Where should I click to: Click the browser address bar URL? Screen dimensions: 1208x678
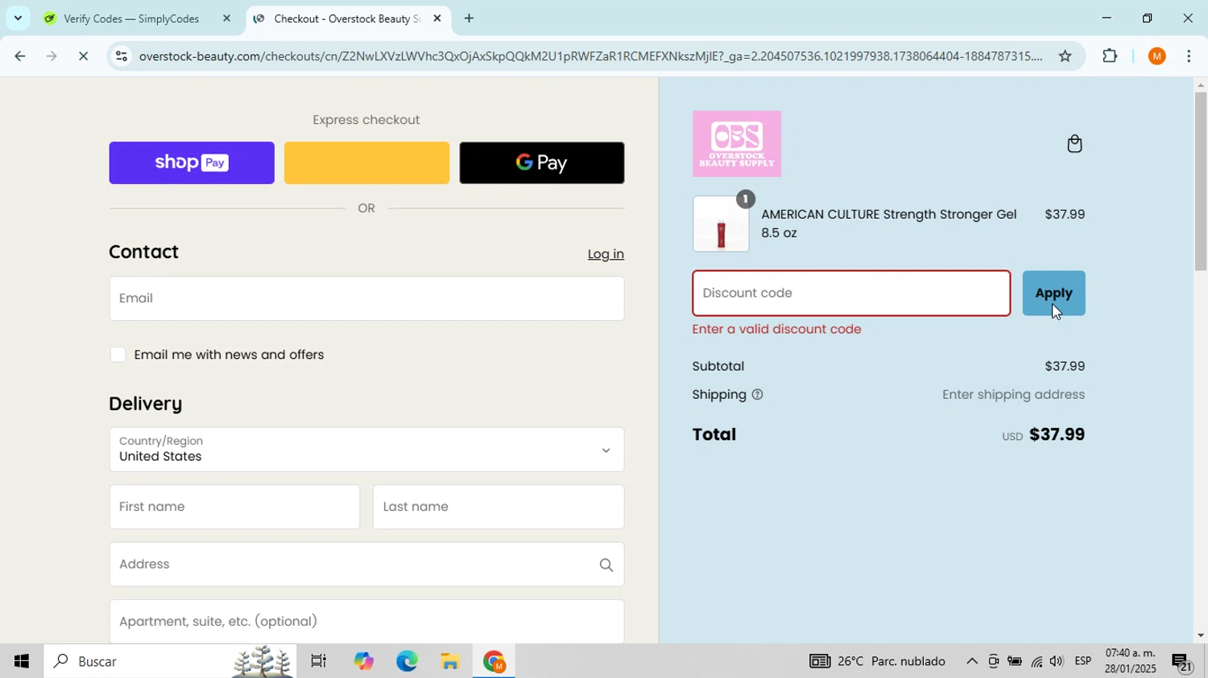pos(590,56)
